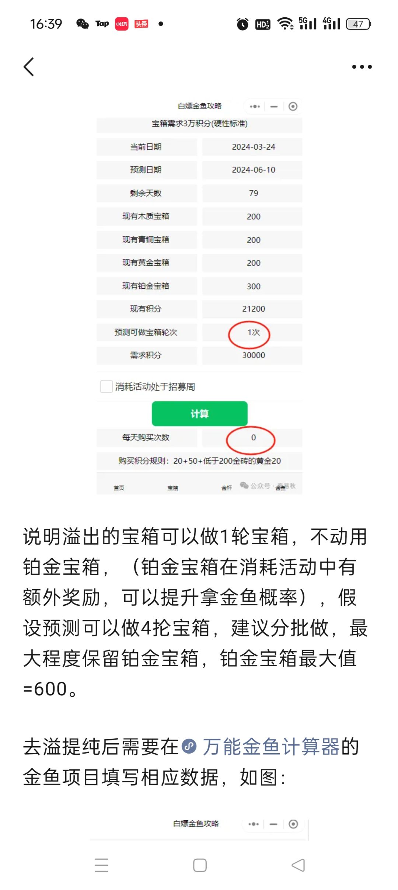Tap the battery indicator showing 47

pyautogui.click(x=359, y=24)
